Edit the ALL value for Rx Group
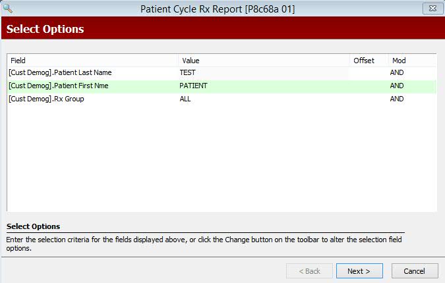 pos(185,99)
